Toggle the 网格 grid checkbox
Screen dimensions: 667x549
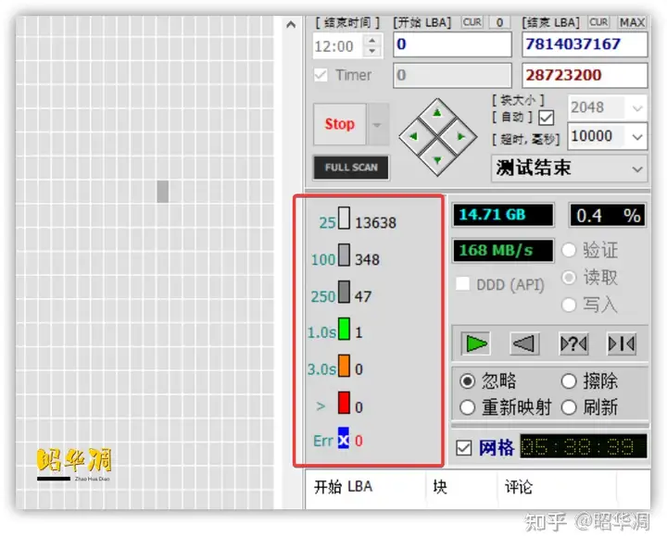tap(464, 449)
